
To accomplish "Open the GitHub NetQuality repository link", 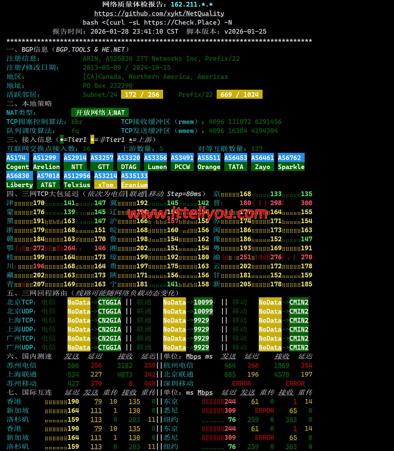I will [159, 13].
